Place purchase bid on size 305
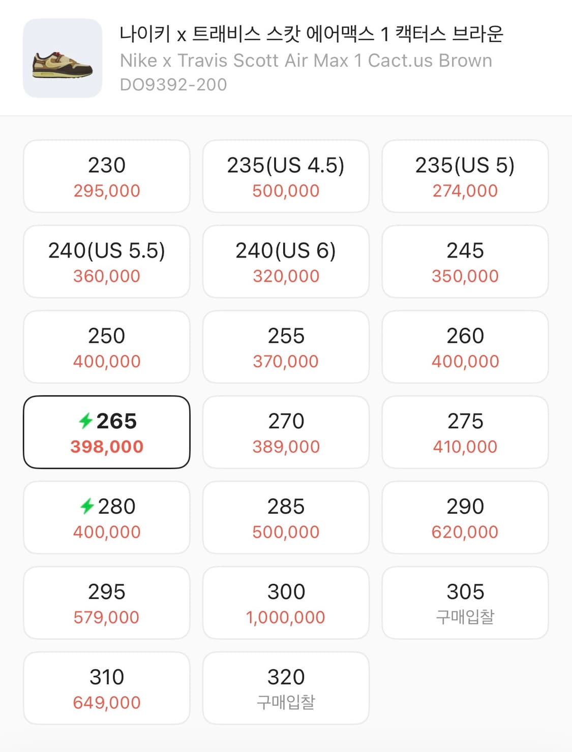 465,603
